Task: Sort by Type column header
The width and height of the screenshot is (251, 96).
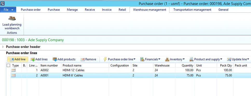Action: [x=16, y=65]
